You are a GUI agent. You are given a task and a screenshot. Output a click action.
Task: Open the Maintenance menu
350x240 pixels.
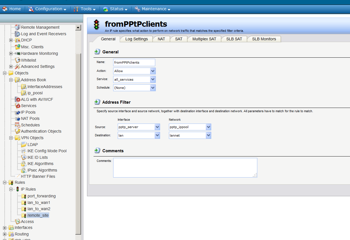point(152,9)
